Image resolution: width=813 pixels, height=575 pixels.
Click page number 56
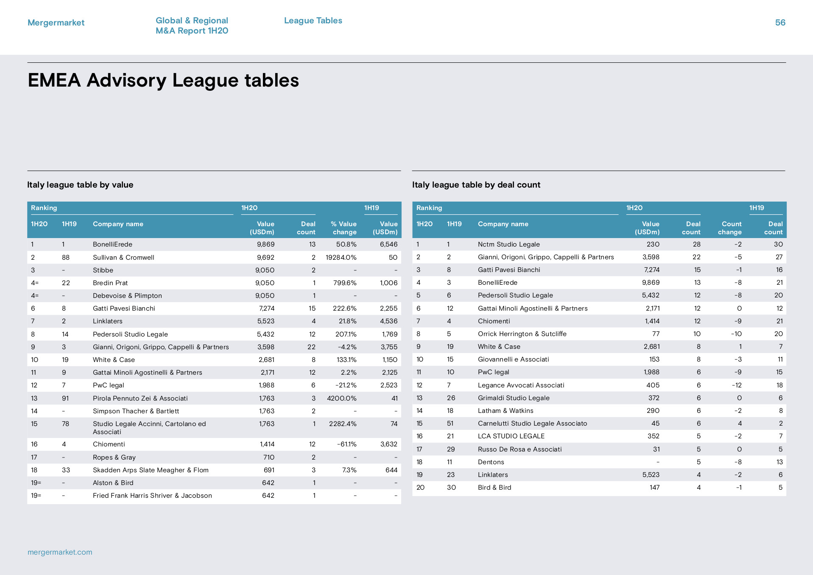tap(780, 22)
